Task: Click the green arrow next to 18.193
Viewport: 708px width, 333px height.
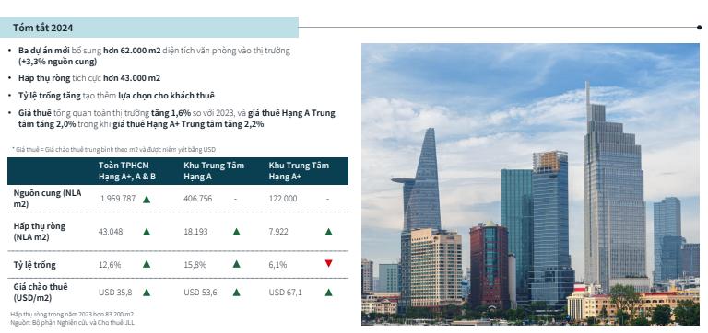Action: point(236,232)
